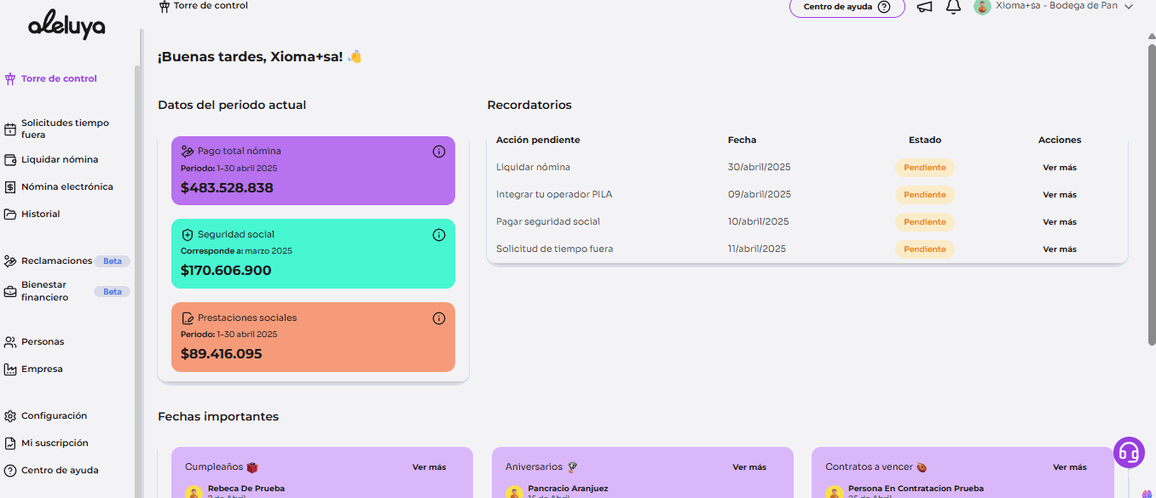Open notifications bell icon

click(953, 7)
